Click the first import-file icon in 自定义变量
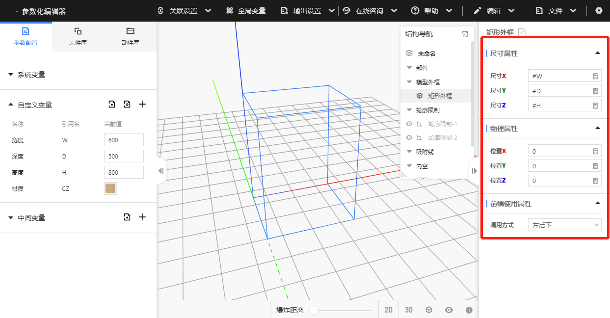This screenshot has width=610, height=318. 112,104
